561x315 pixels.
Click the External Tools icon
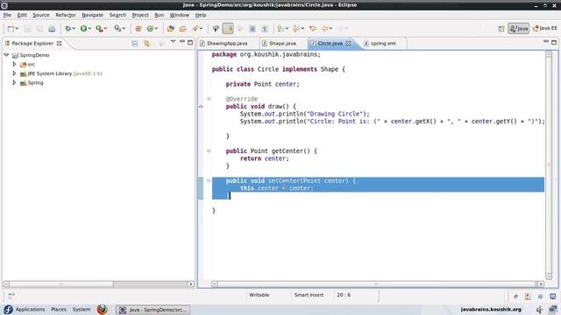117,29
